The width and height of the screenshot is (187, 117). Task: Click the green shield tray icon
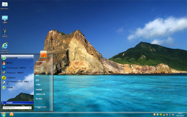(157, 115)
